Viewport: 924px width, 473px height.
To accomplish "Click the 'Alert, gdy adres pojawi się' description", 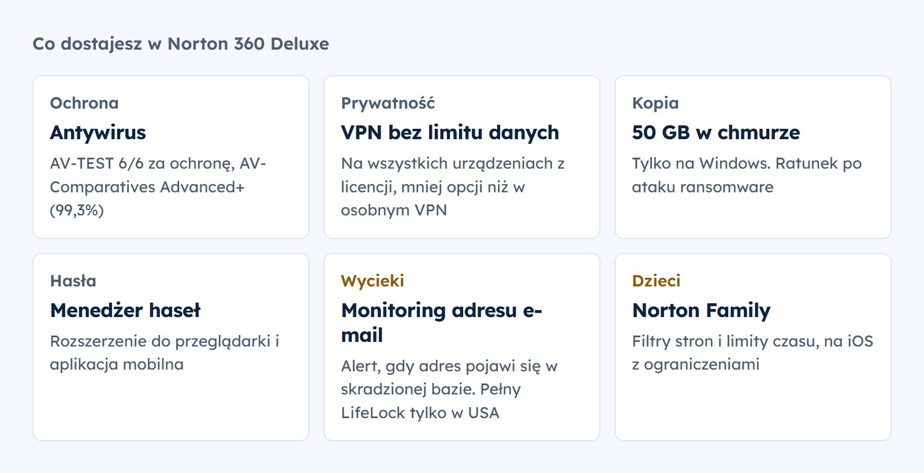I will point(449,389).
